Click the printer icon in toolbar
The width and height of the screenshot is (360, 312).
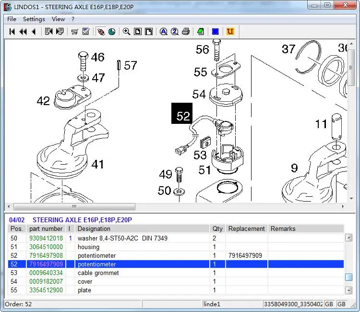pos(186,32)
